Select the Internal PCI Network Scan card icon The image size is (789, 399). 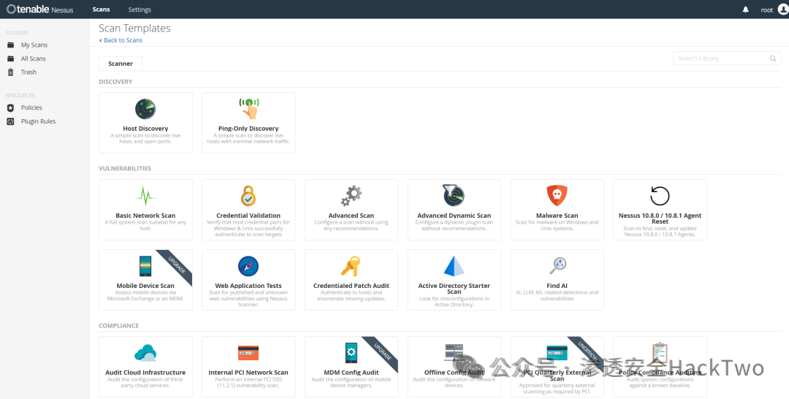click(248, 353)
